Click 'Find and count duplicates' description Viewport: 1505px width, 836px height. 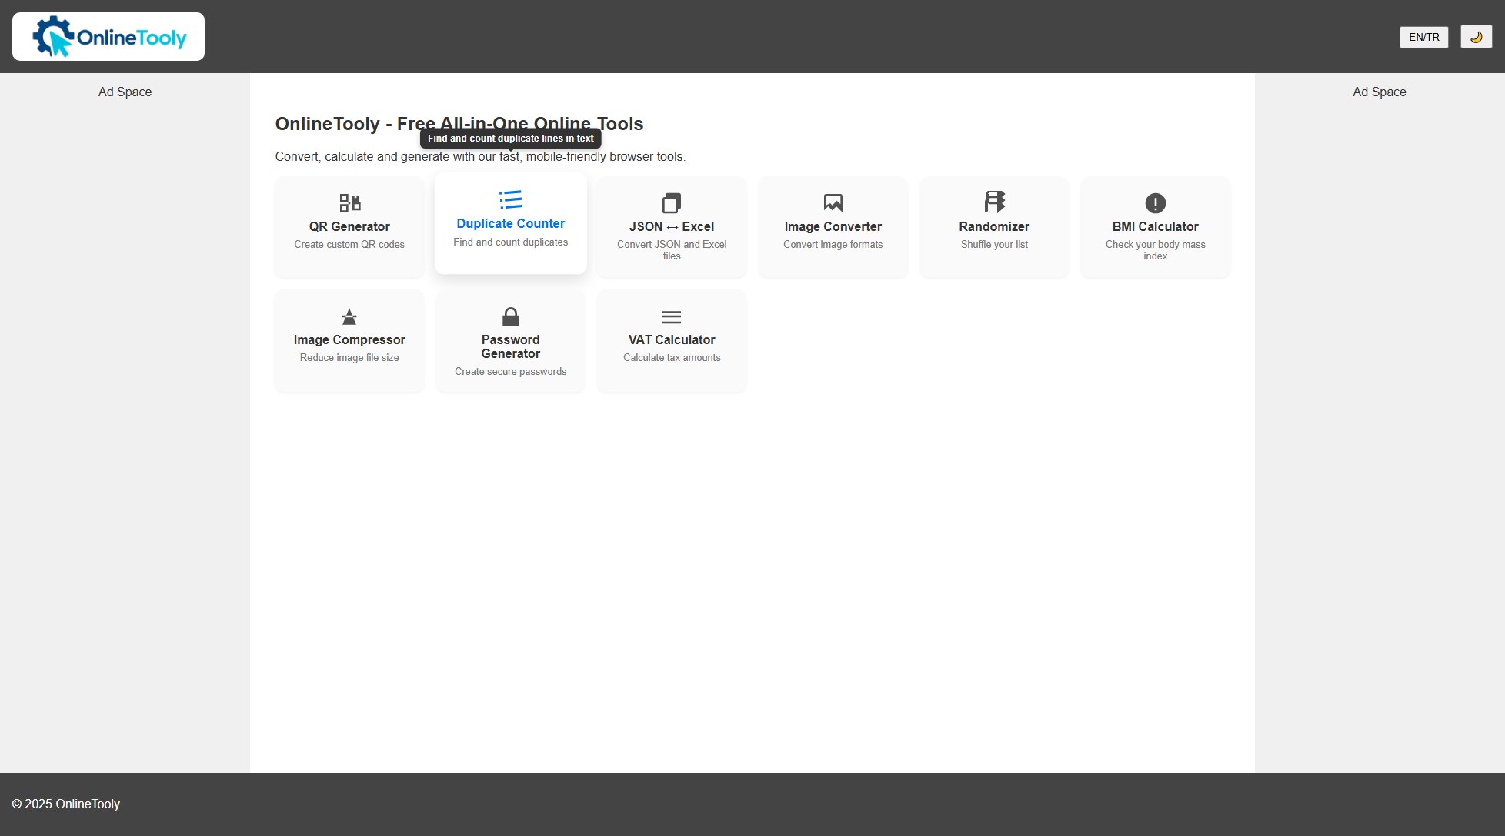[x=511, y=242]
